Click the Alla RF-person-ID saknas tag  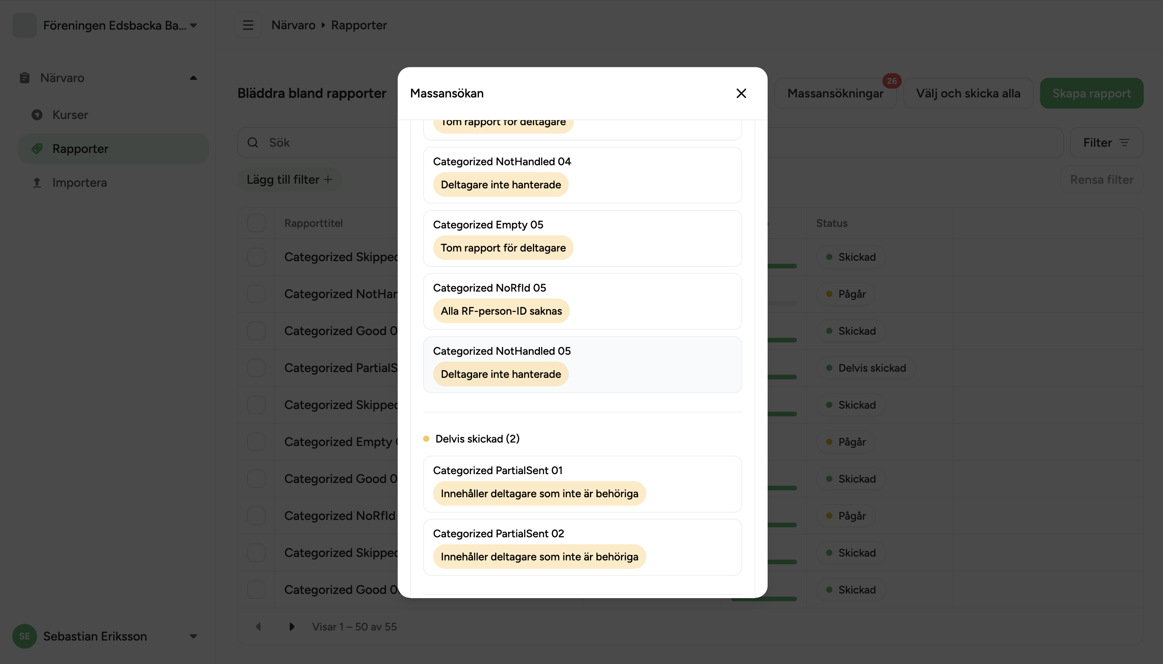click(x=501, y=311)
